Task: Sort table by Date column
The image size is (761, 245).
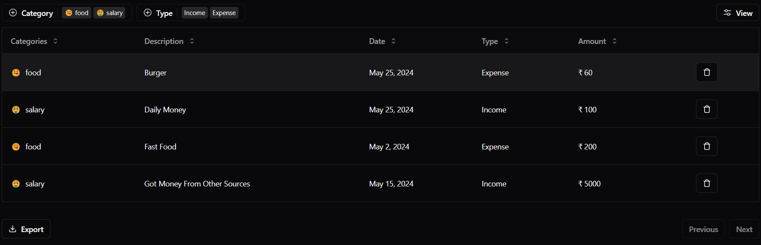Action: [382, 41]
